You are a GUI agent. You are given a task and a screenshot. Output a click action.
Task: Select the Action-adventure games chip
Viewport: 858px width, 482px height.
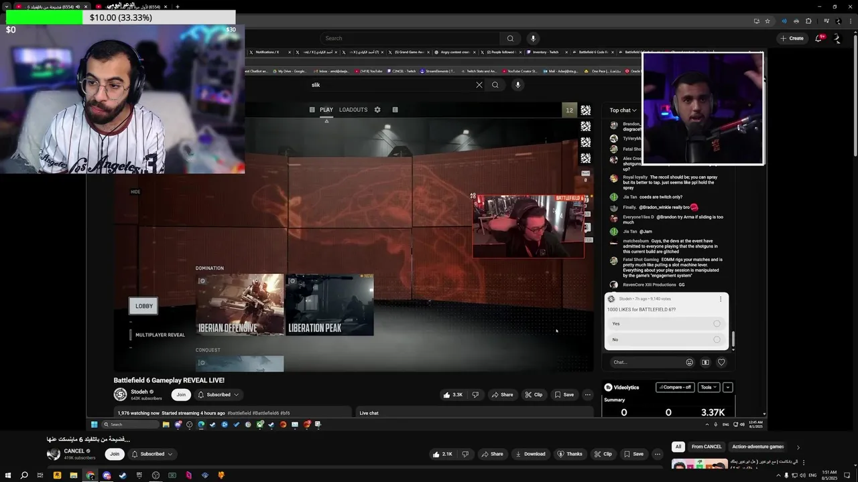(x=757, y=447)
